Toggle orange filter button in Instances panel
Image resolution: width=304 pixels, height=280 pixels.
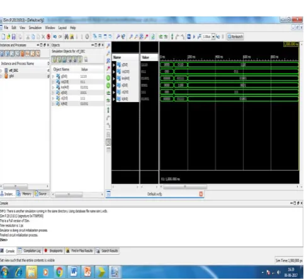tap(23, 54)
